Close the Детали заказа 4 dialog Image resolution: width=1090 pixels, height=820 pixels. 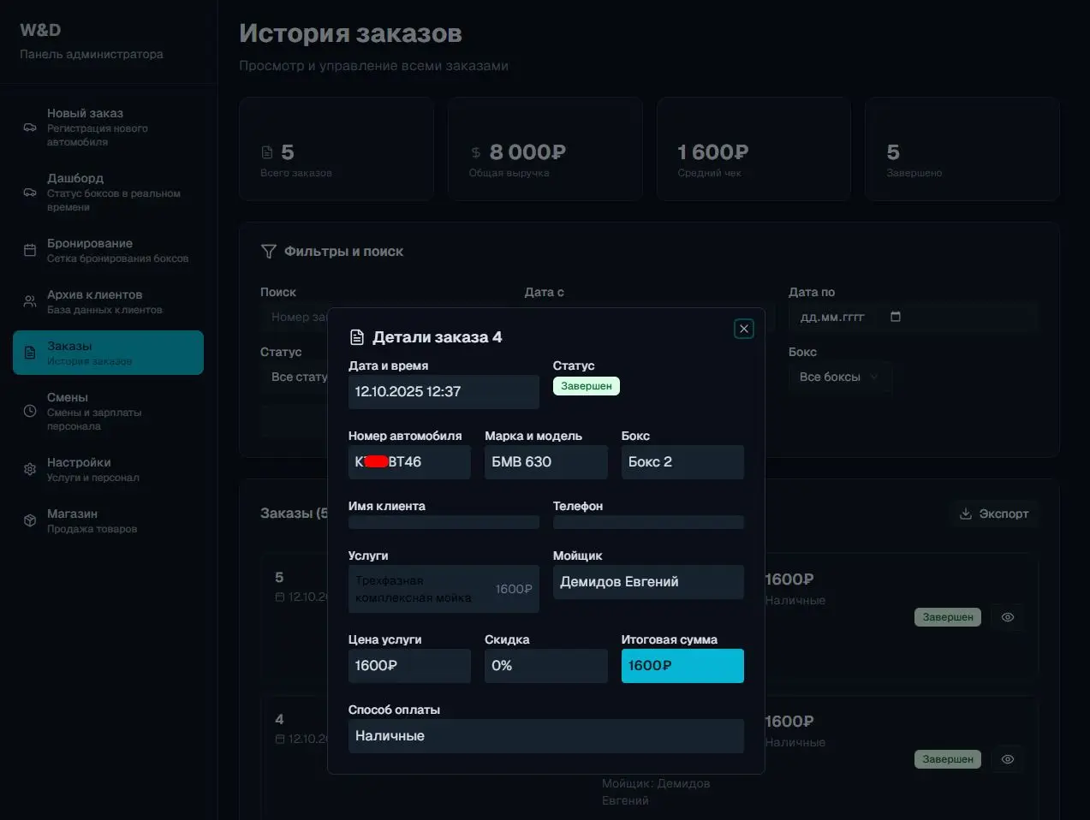743,328
